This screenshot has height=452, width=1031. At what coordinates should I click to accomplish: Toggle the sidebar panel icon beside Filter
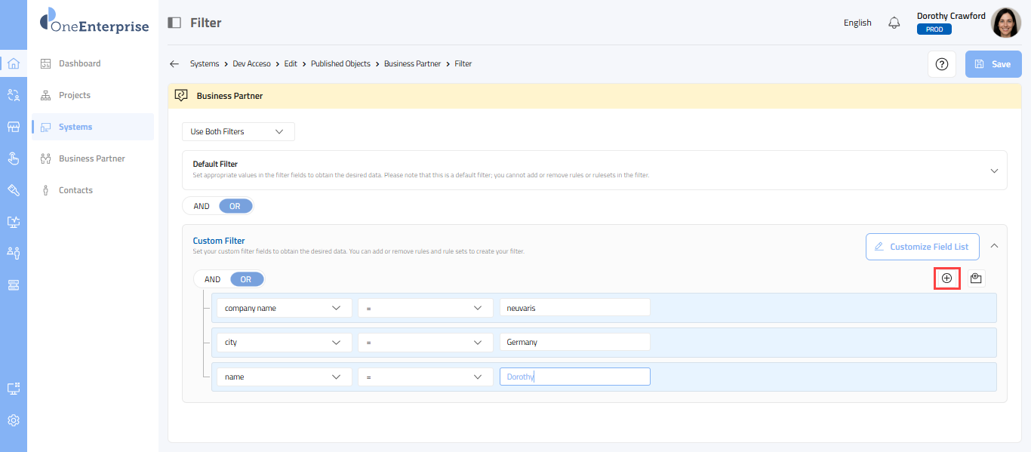coord(174,23)
